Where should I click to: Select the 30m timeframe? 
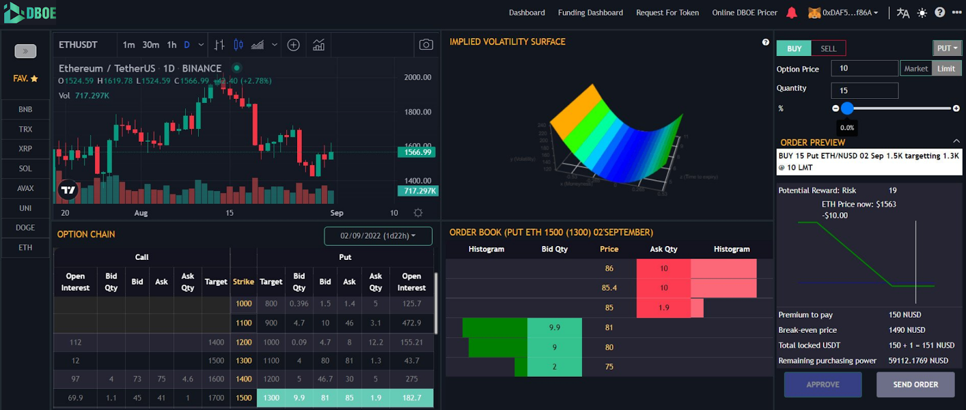pyautogui.click(x=151, y=45)
